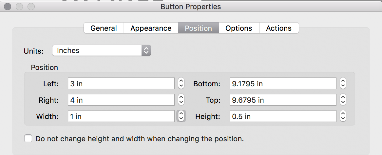Enable do not change height and width checkbox
This screenshot has width=382, height=155.
[x=29, y=138]
